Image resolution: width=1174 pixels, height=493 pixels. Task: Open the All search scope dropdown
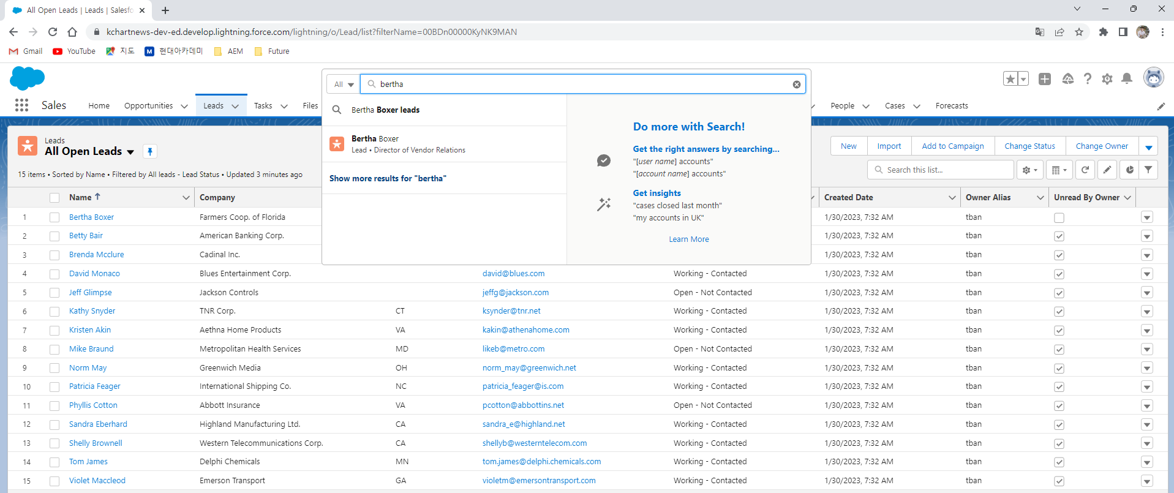pyautogui.click(x=344, y=85)
